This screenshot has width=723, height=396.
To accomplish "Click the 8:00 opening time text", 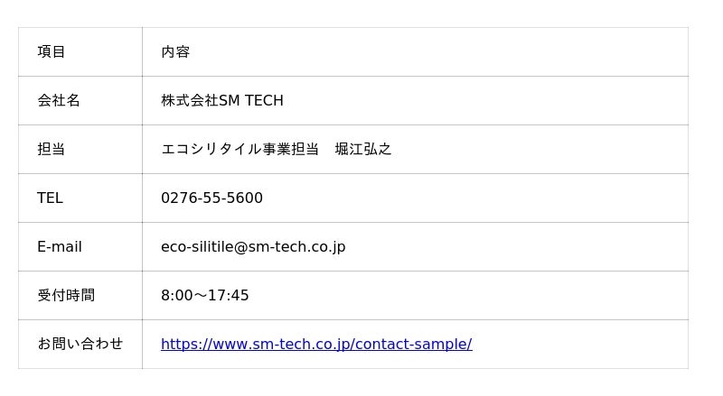I will tap(177, 295).
